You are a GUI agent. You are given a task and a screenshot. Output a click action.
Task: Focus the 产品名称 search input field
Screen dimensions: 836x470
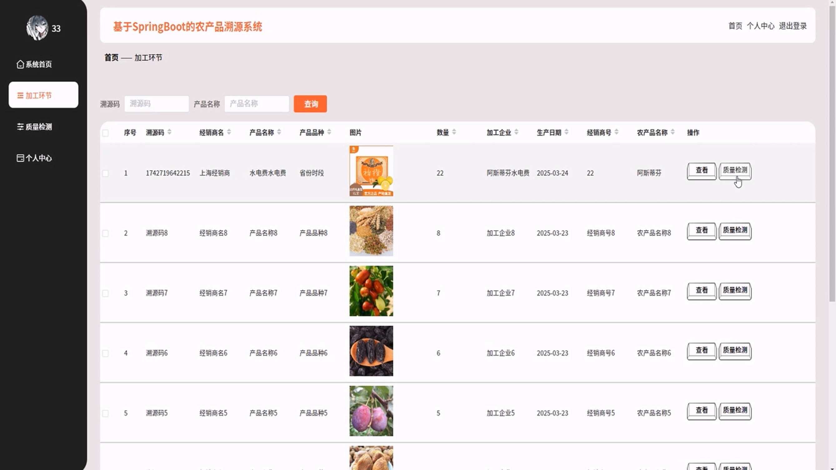pyautogui.click(x=256, y=104)
